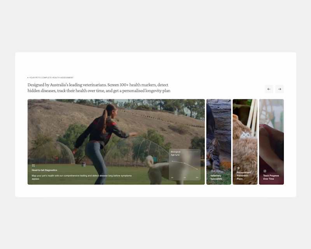Viewport: 311px width, 249px height.
Task: Click the first point on the age line graph
Action: [172, 161]
